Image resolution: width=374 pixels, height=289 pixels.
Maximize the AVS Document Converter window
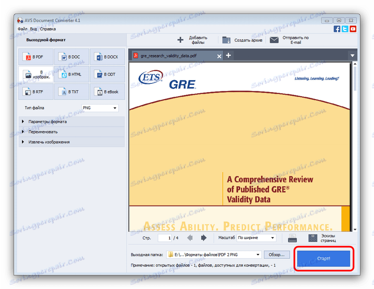(339, 21)
